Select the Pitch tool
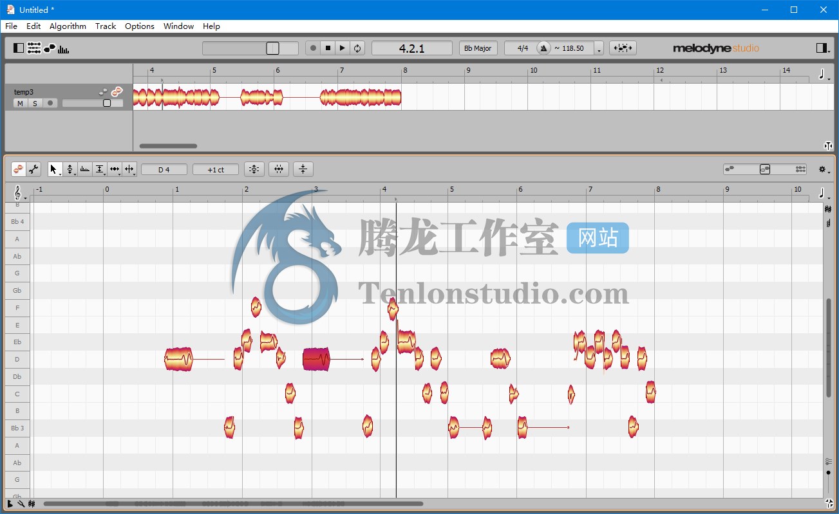The image size is (839, 514). [x=70, y=169]
